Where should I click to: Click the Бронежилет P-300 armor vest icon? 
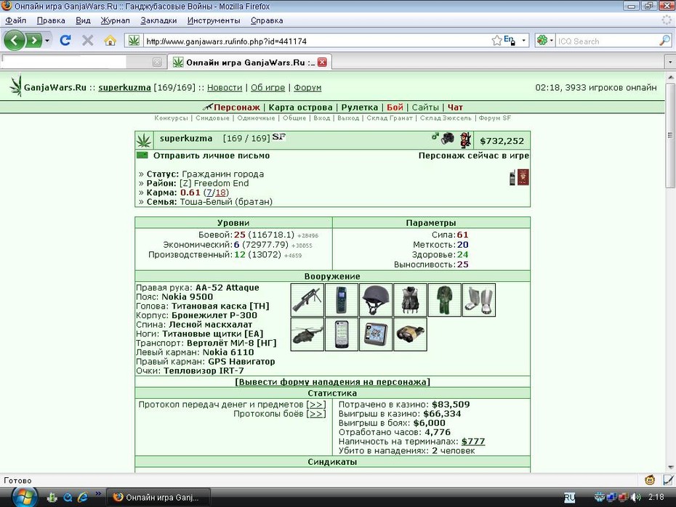click(x=410, y=300)
